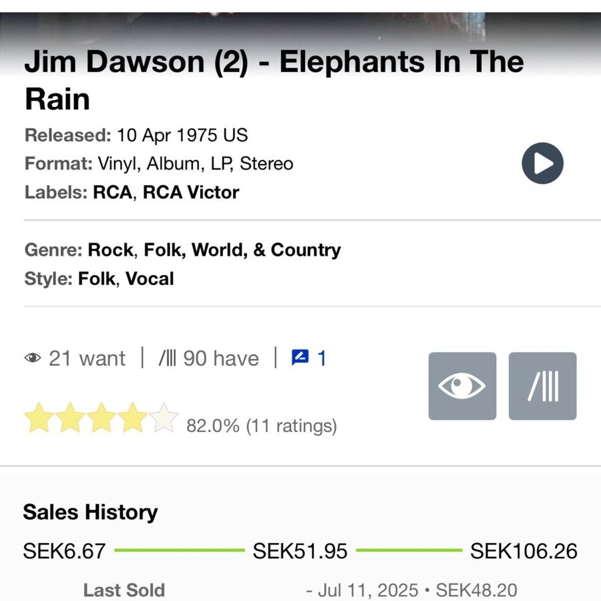The width and height of the screenshot is (601, 601).
Task: Click the median price SEK51.95
Action: 300,552
